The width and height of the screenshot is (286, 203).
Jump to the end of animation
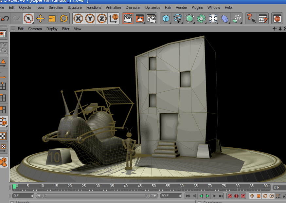pyautogui.click(x=221, y=196)
